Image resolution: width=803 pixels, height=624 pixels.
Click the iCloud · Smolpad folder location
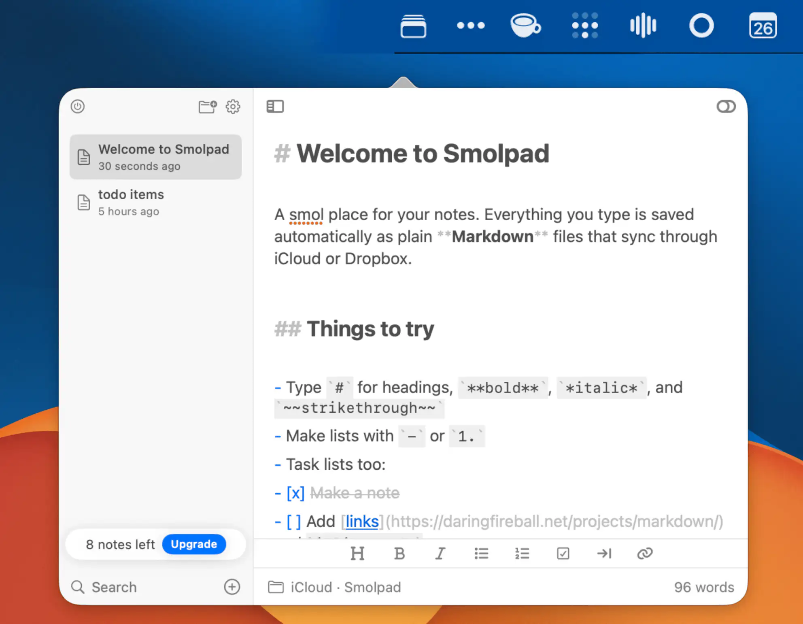[334, 587]
